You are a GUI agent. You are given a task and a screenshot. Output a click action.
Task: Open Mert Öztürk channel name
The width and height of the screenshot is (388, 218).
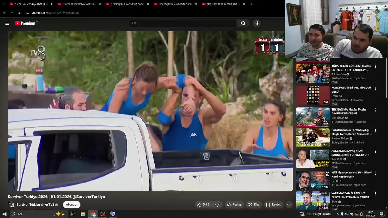pos(338,118)
